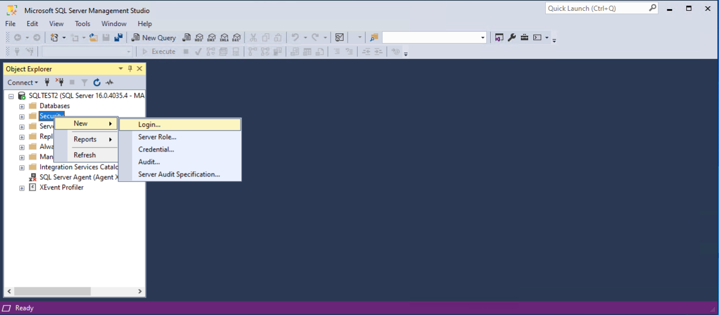Select the XEvent Profiler item
Viewport: 719px width, 315px height.
point(61,187)
